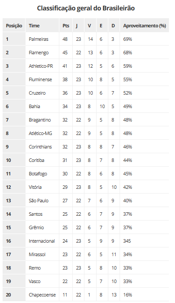Select the Palmeiras team name
Screen dimensions: 175x303
pyautogui.click(x=39, y=39)
